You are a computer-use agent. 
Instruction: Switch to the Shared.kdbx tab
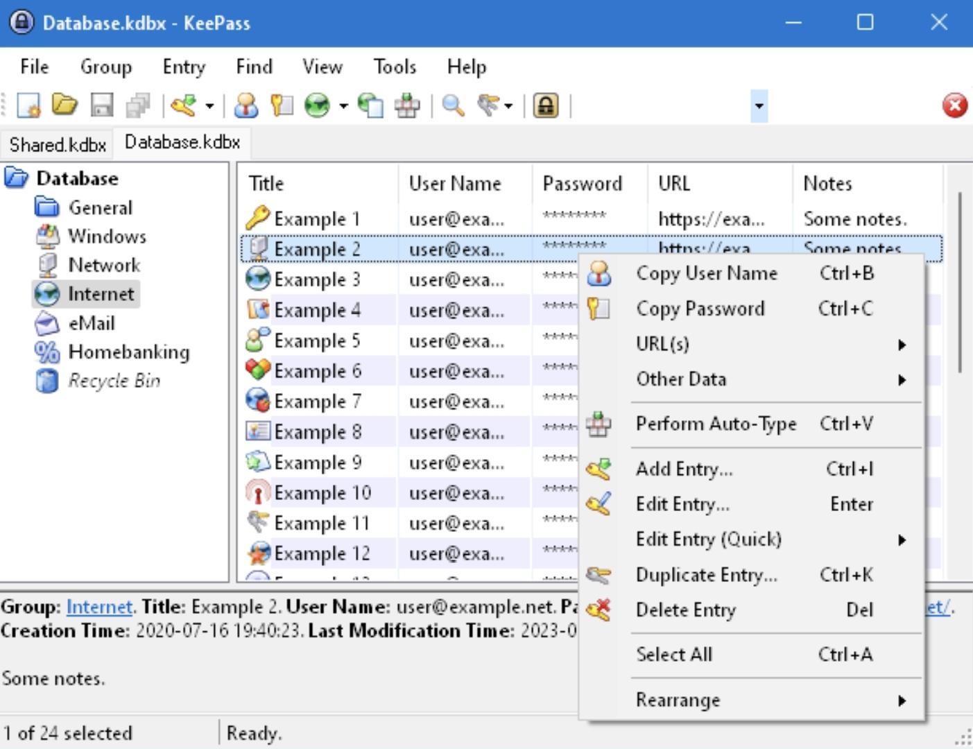click(x=57, y=144)
